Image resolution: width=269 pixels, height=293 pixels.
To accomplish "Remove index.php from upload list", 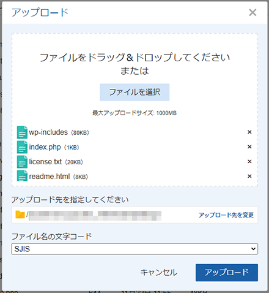I will coord(249,147).
